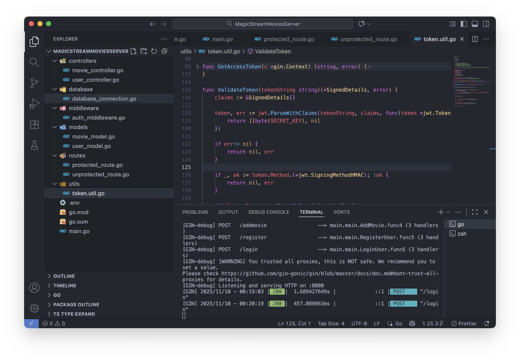Viewport: 520px width, 360px height.
Task: Open the PROBLEMS panel tab
Action: click(x=195, y=212)
